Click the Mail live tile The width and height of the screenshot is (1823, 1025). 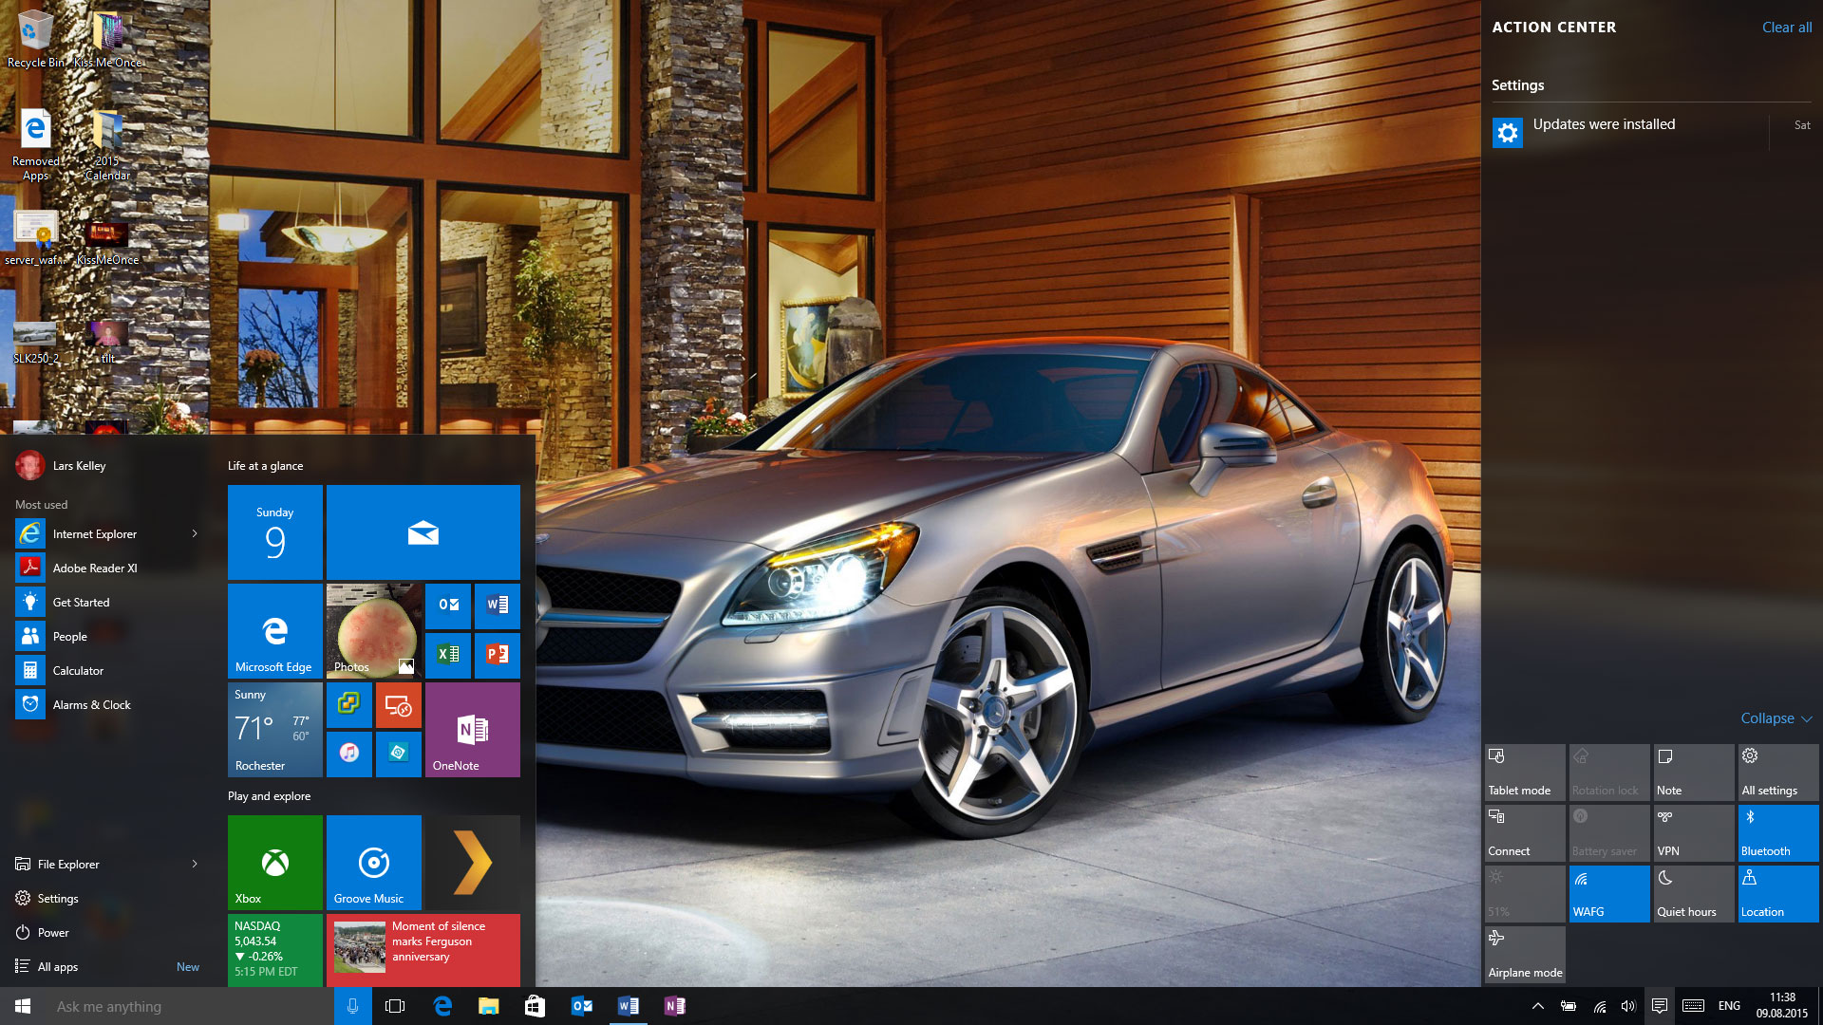tap(423, 531)
